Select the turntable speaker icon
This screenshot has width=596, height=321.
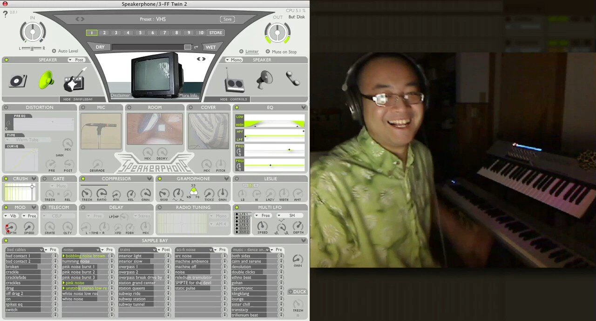18,80
